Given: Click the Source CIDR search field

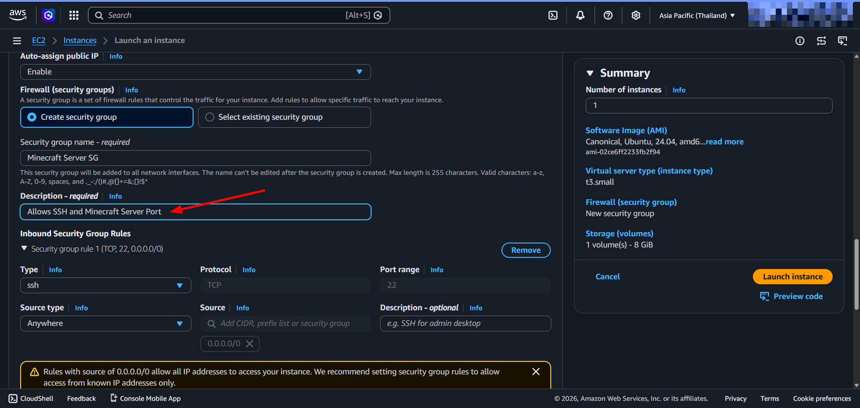Looking at the screenshot, I should [x=285, y=323].
